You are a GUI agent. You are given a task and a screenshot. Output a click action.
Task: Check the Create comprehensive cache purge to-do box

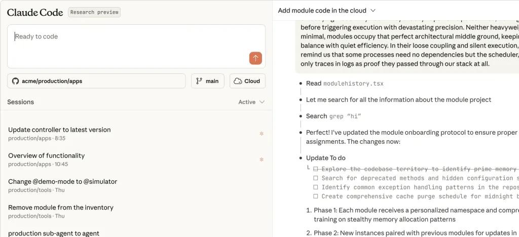click(x=316, y=196)
